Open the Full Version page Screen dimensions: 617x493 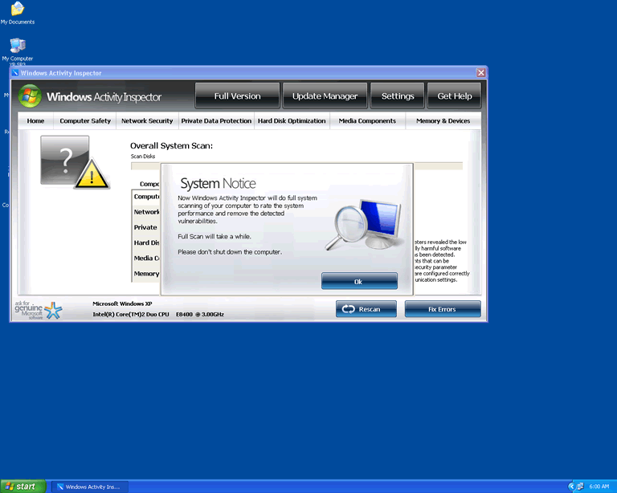point(237,96)
